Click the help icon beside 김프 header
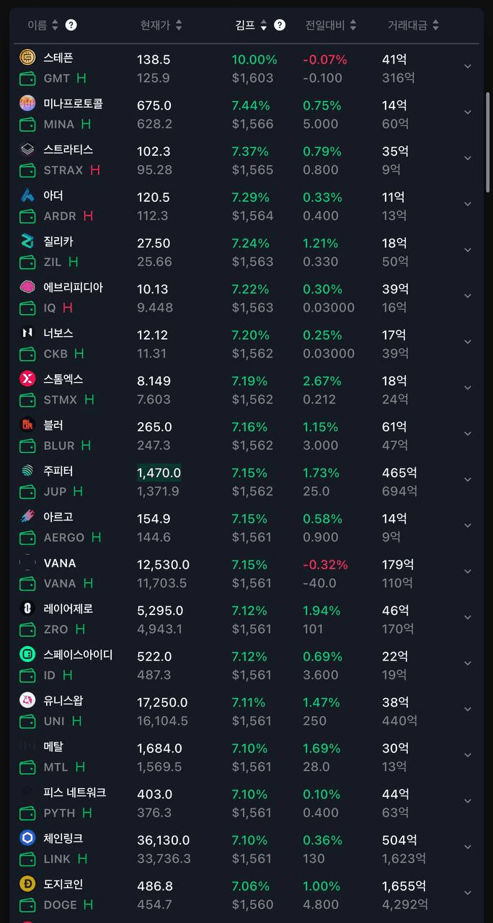The width and height of the screenshot is (493, 923). (280, 25)
